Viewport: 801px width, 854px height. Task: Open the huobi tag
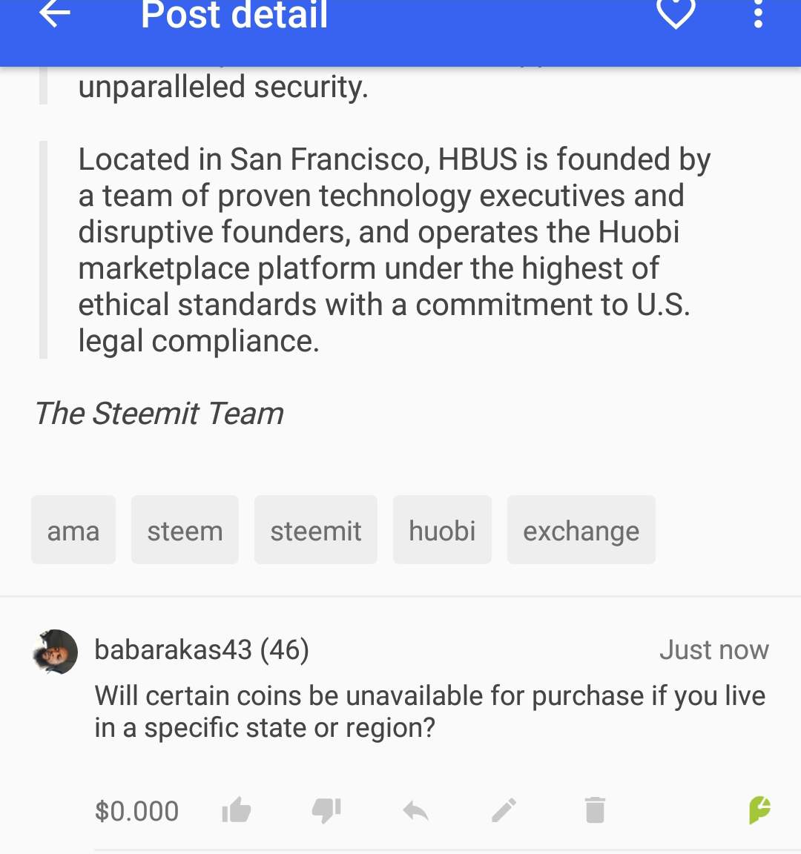click(x=442, y=530)
